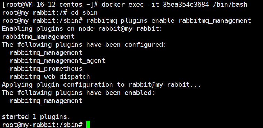Click the green terminal cursor block
This screenshot has width=263, height=128.
point(88,124)
